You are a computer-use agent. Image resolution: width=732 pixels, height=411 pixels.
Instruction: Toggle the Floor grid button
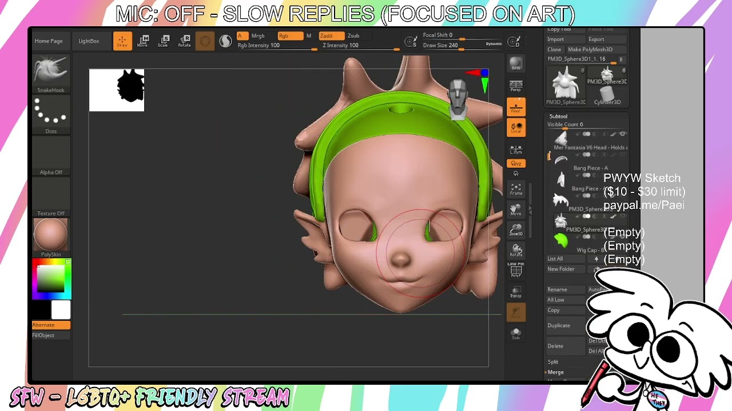[x=516, y=107]
